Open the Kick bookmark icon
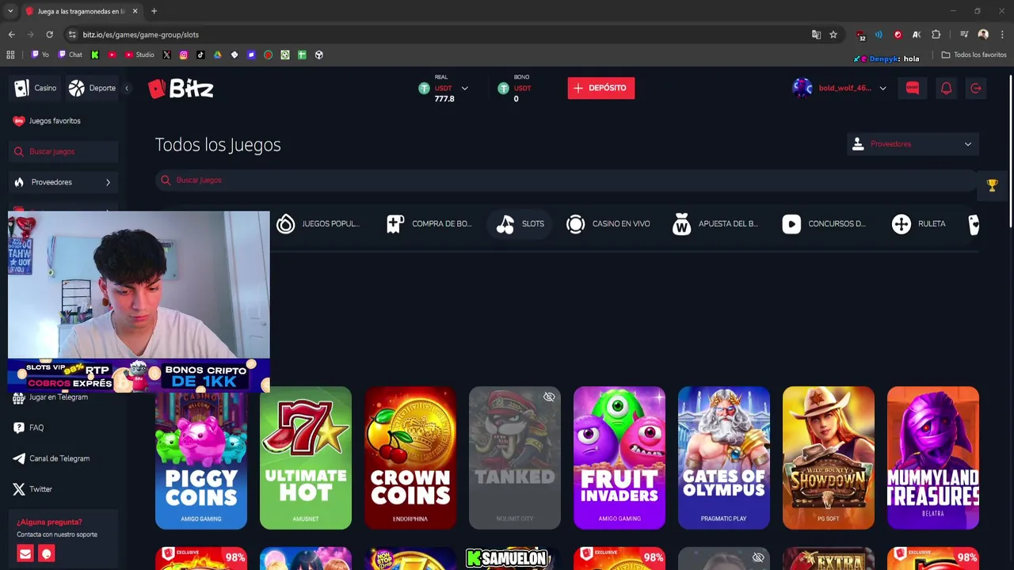Viewport: 1014px width, 570px height. coord(95,55)
